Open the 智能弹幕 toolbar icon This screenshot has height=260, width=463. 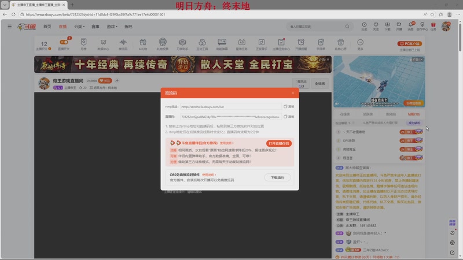point(222,44)
